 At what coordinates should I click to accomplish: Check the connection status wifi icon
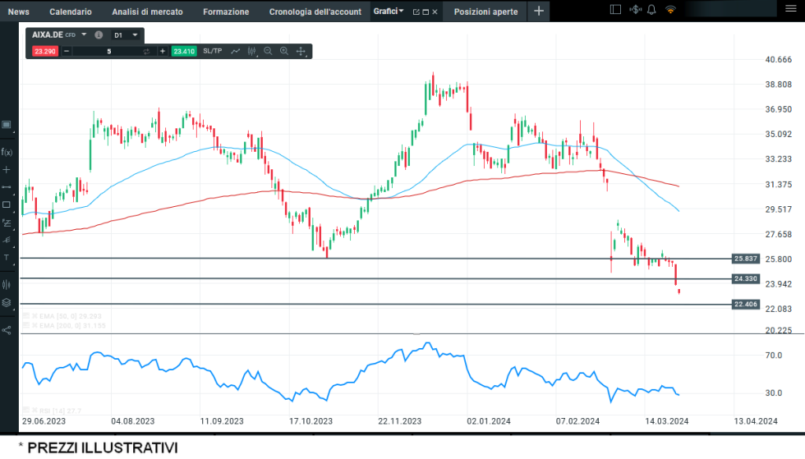click(670, 9)
